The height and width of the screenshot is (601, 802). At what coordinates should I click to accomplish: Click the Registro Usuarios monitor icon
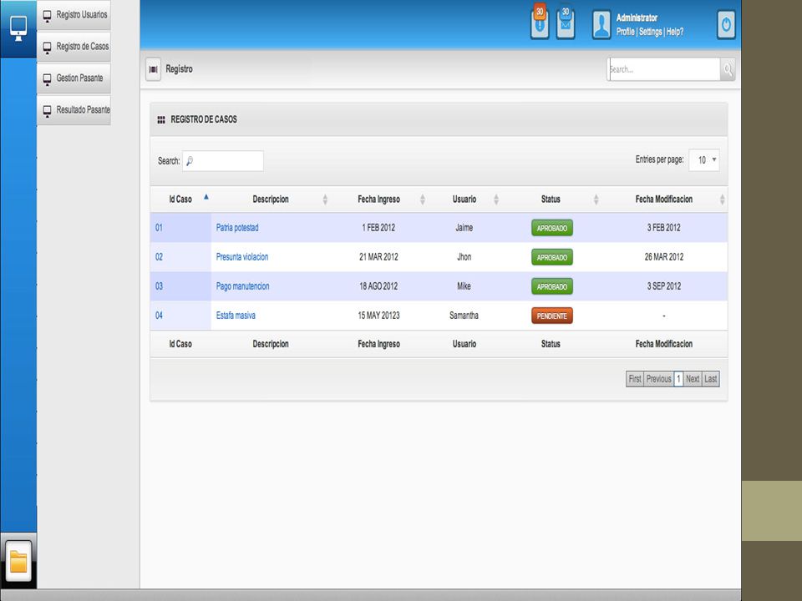pos(47,16)
